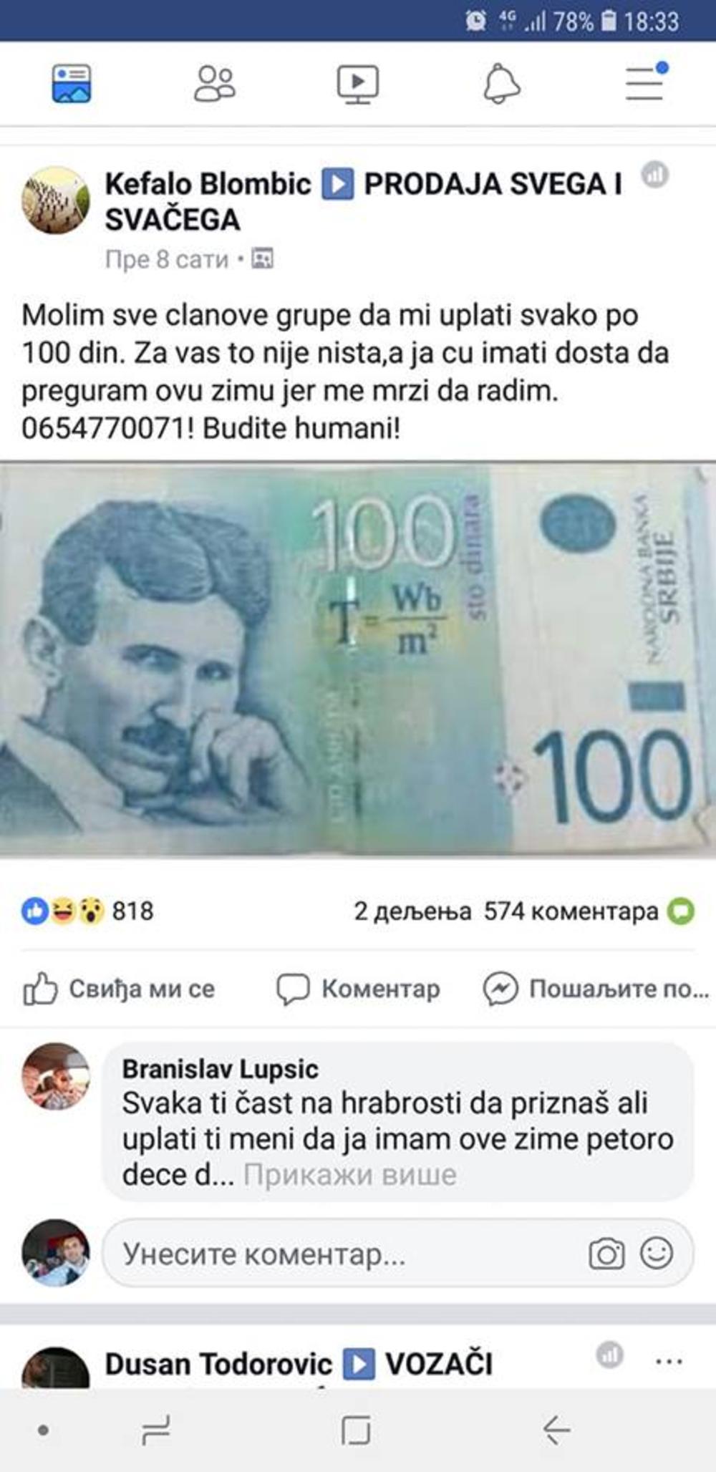Tap the post insights icon beside group name
Image resolution: width=716 pixels, height=1472 pixels.
(x=654, y=174)
